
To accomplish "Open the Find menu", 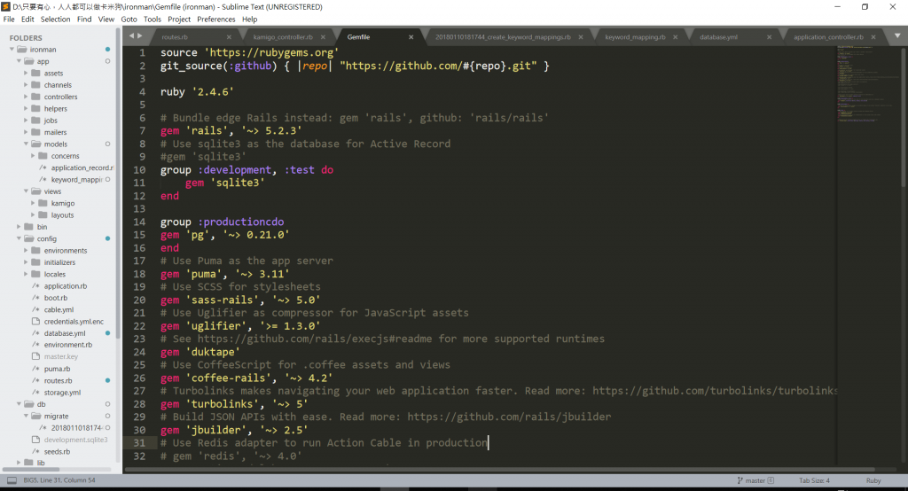I will pyautogui.click(x=84, y=19).
